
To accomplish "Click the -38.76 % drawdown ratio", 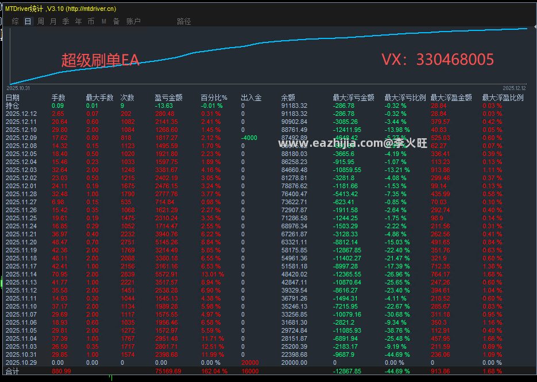I will point(397,330).
